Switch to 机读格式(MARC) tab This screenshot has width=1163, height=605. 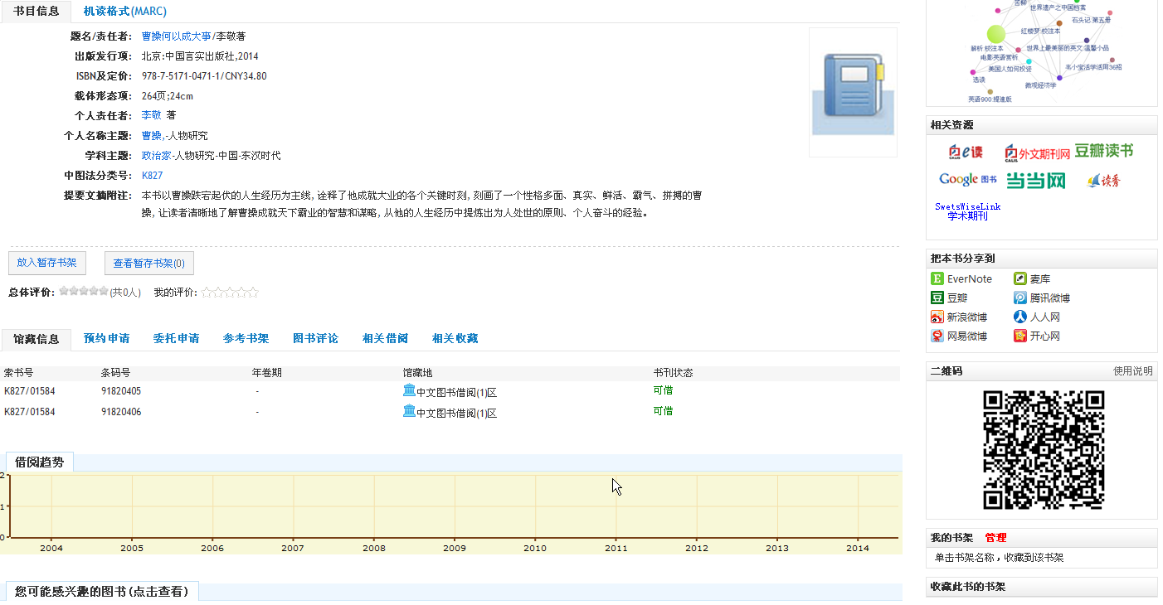(124, 12)
